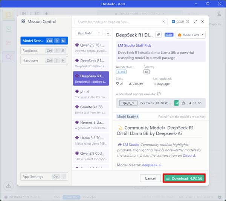
Task: Click the GGUF badge beside model title
Action: [169, 35]
